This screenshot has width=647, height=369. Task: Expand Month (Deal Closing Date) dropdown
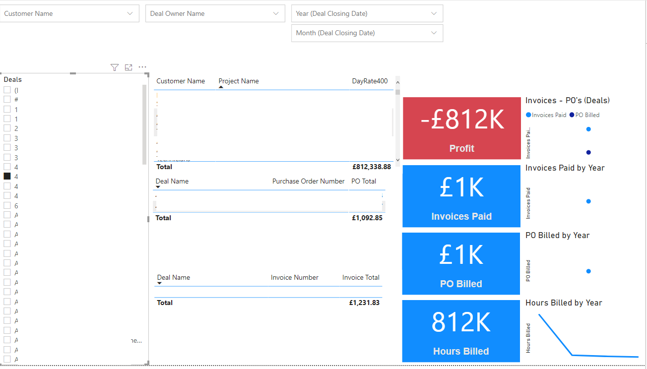click(x=367, y=33)
